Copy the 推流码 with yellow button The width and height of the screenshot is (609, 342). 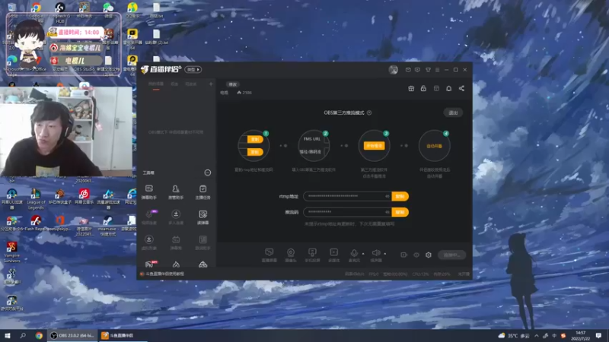click(x=400, y=212)
